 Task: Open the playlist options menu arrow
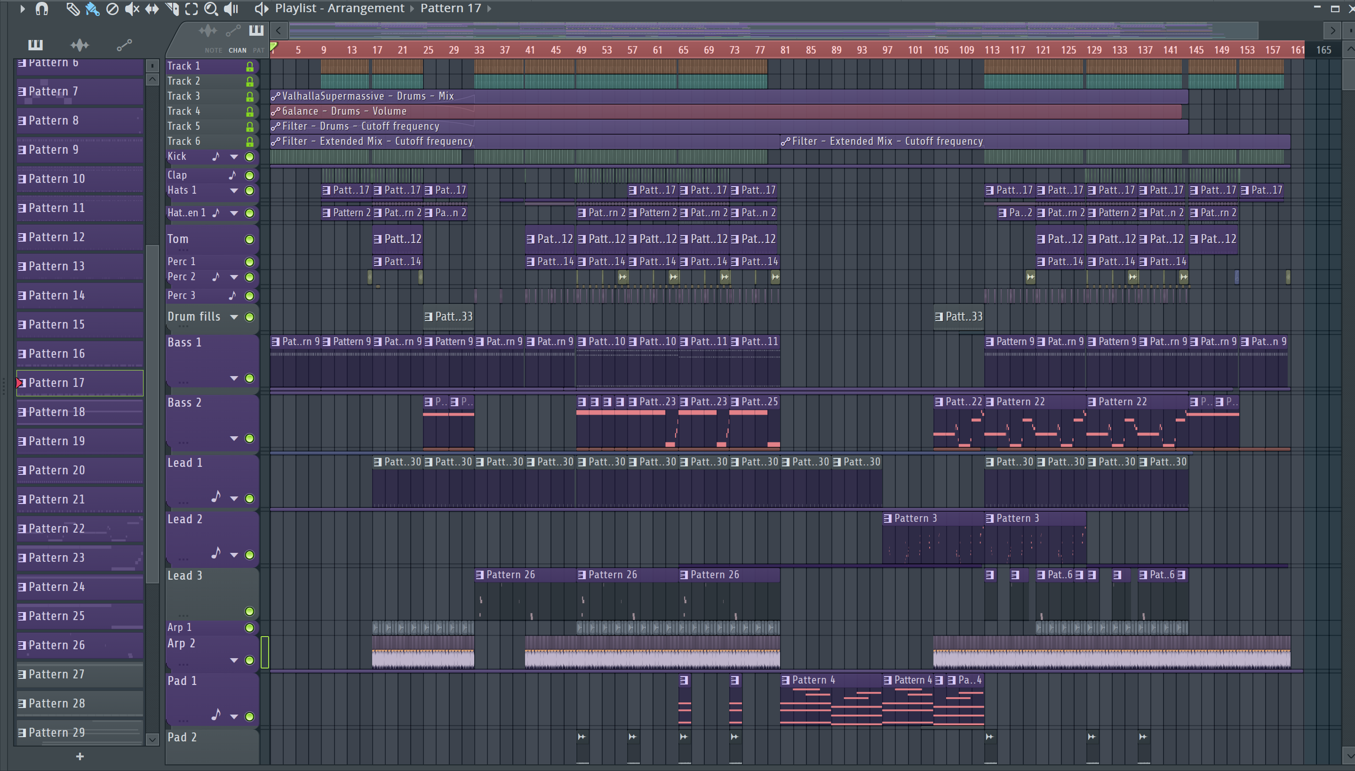point(22,8)
